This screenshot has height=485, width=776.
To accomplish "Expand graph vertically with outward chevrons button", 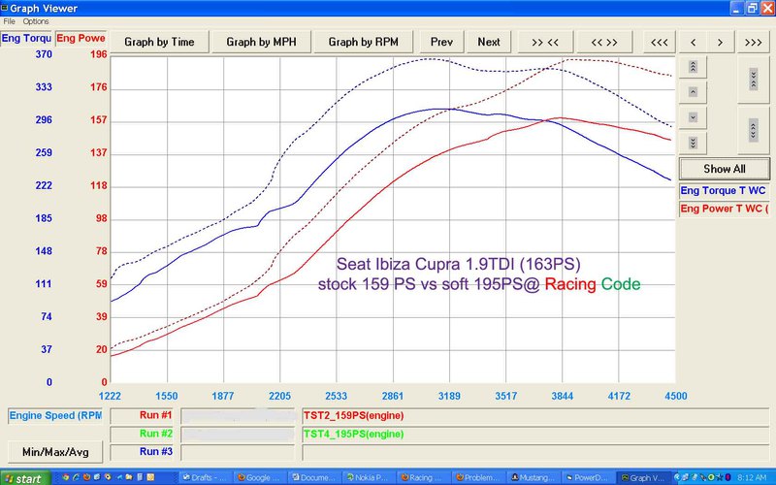I will coord(754,131).
